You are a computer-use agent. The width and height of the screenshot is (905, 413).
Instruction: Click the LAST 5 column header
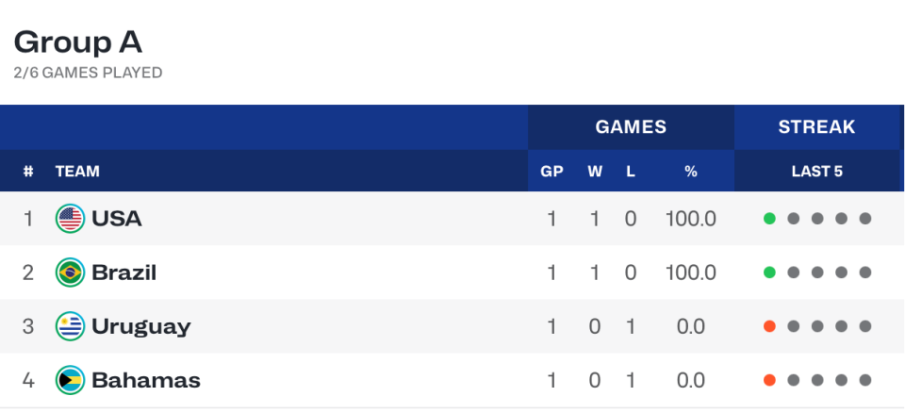pos(816,172)
